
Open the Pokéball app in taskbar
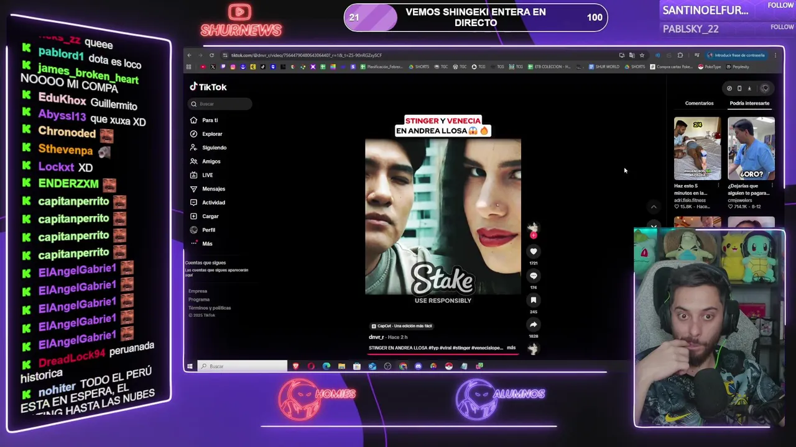tap(449, 366)
